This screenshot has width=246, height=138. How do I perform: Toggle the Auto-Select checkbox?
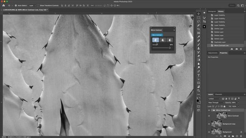[16, 5]
